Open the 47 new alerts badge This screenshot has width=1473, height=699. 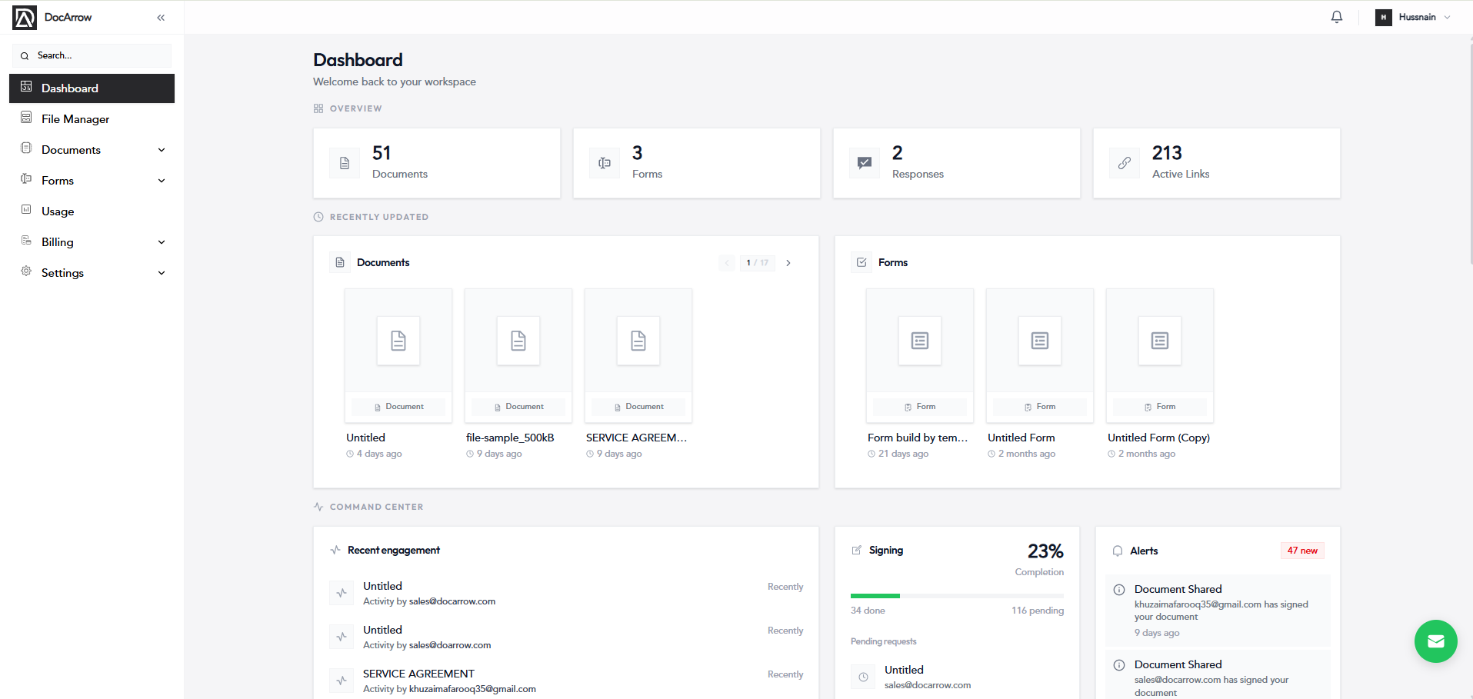click(1302, 551)
